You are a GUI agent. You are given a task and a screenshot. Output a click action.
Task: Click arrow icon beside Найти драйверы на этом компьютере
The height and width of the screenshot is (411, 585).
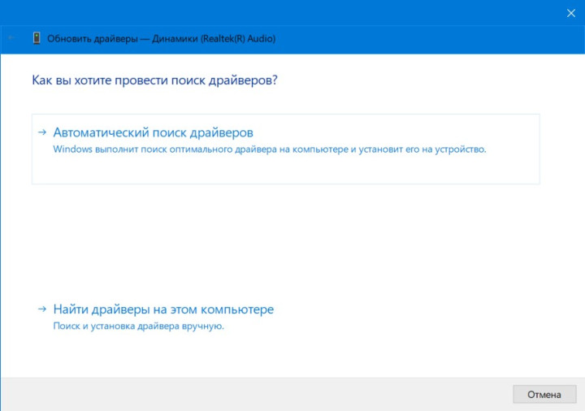(42, 309)
